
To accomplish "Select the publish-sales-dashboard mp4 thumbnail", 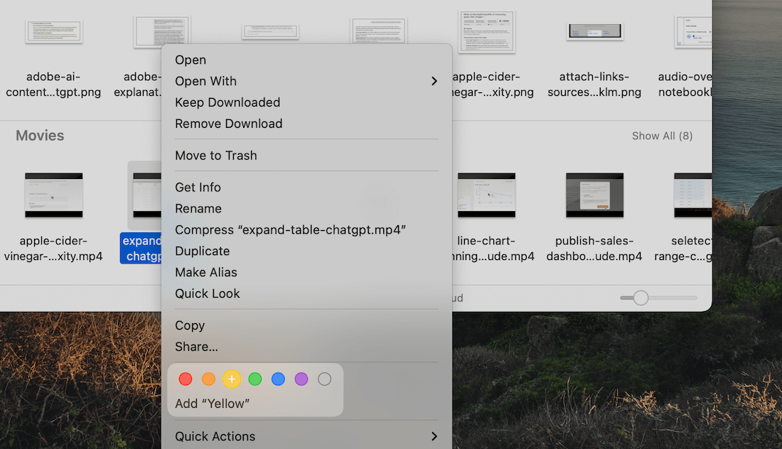I will click(594, 195).
